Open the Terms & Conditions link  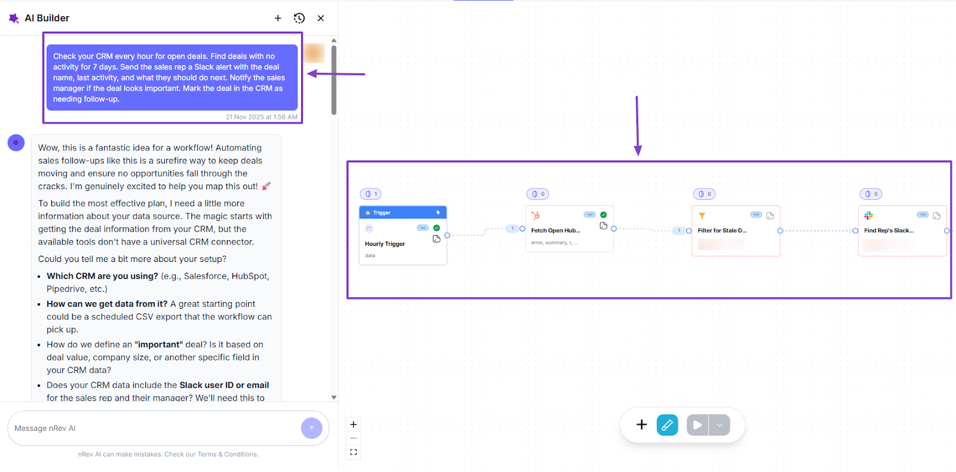coord(228,455)
